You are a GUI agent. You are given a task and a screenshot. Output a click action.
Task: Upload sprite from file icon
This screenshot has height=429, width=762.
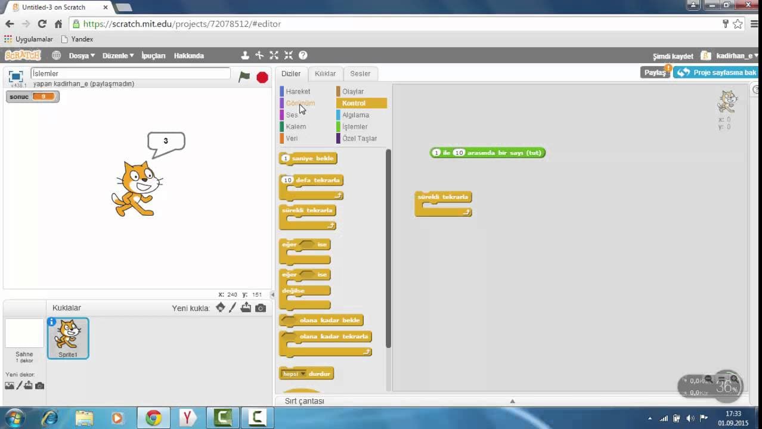coord(246,307)
